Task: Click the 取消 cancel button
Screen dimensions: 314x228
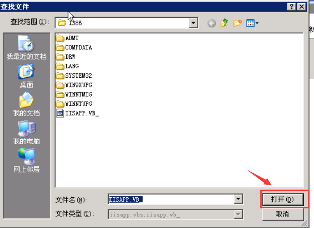Action: pyautogui.click(x=283, y=214)
